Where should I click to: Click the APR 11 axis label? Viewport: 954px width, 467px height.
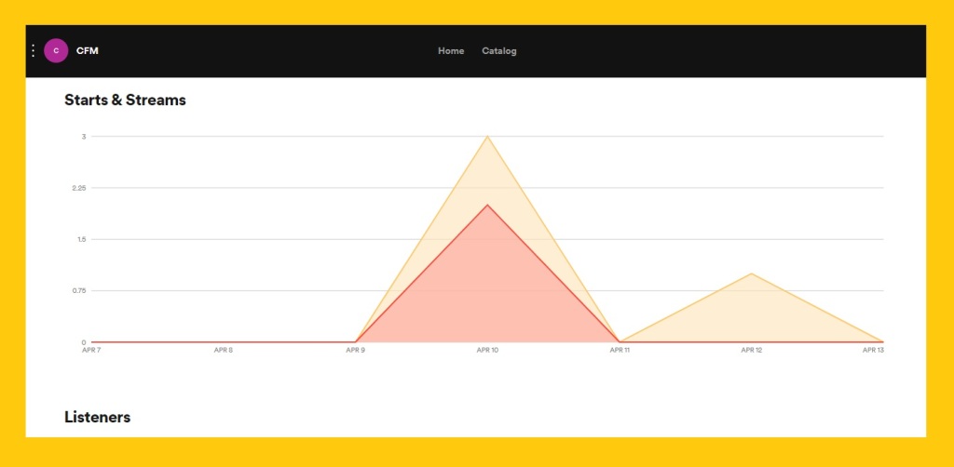(x=620, y=351)
